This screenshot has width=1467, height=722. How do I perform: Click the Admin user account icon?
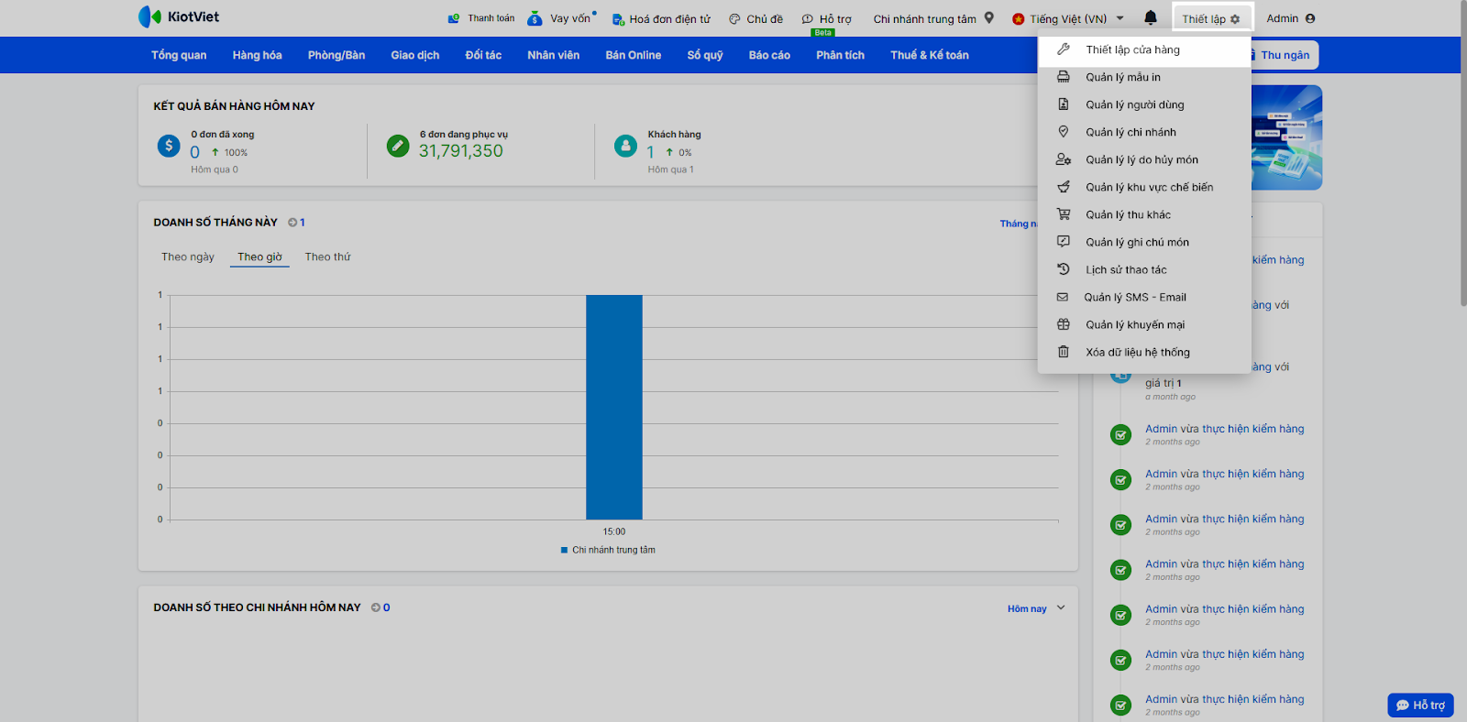[x=1310, y=18]
